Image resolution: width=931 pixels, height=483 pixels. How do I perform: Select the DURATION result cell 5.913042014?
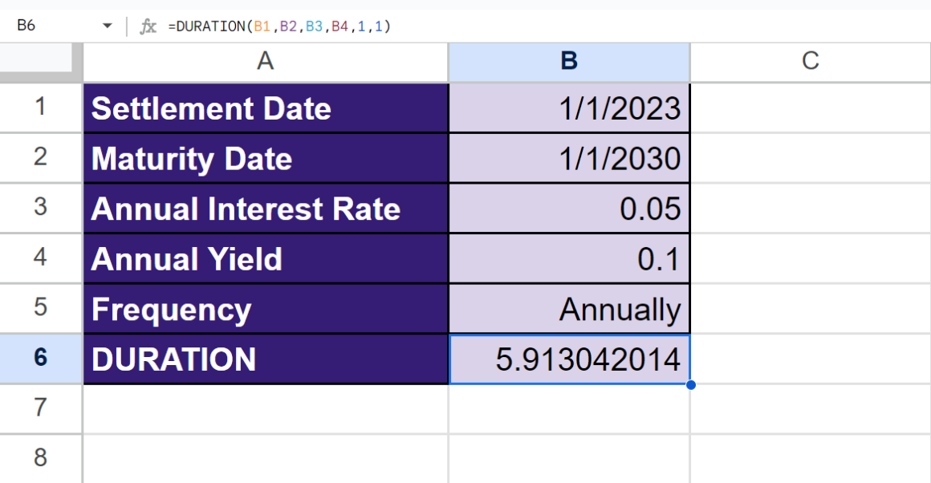pyautogui.click(x=569, y=359)
